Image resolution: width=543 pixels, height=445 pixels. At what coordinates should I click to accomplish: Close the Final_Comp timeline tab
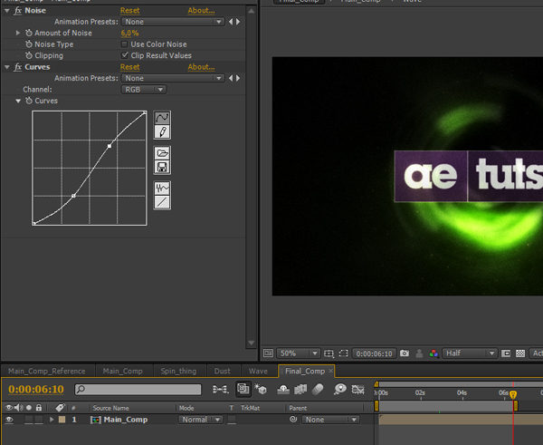(330, 371)
